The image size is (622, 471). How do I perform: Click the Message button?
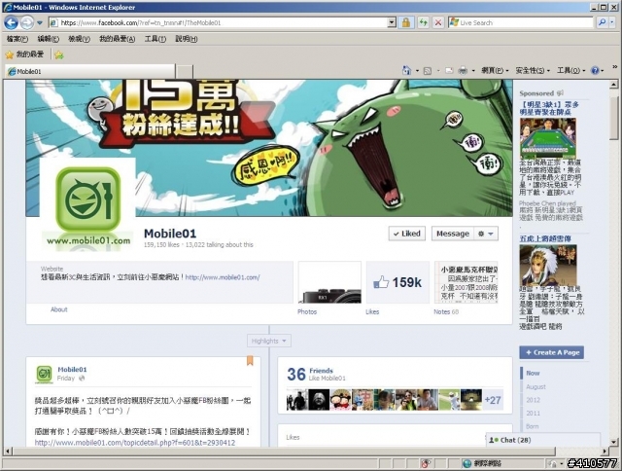[x=453, y=234]
